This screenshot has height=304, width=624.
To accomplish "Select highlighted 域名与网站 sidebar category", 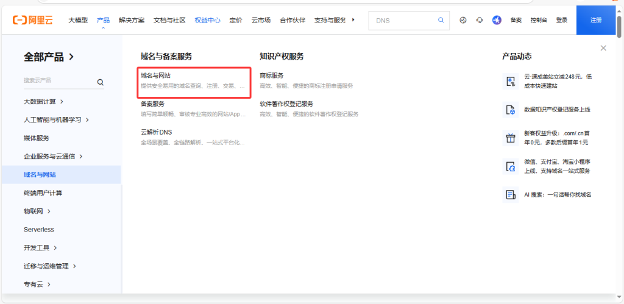I will pyautogui.click(x=62, y=175).
